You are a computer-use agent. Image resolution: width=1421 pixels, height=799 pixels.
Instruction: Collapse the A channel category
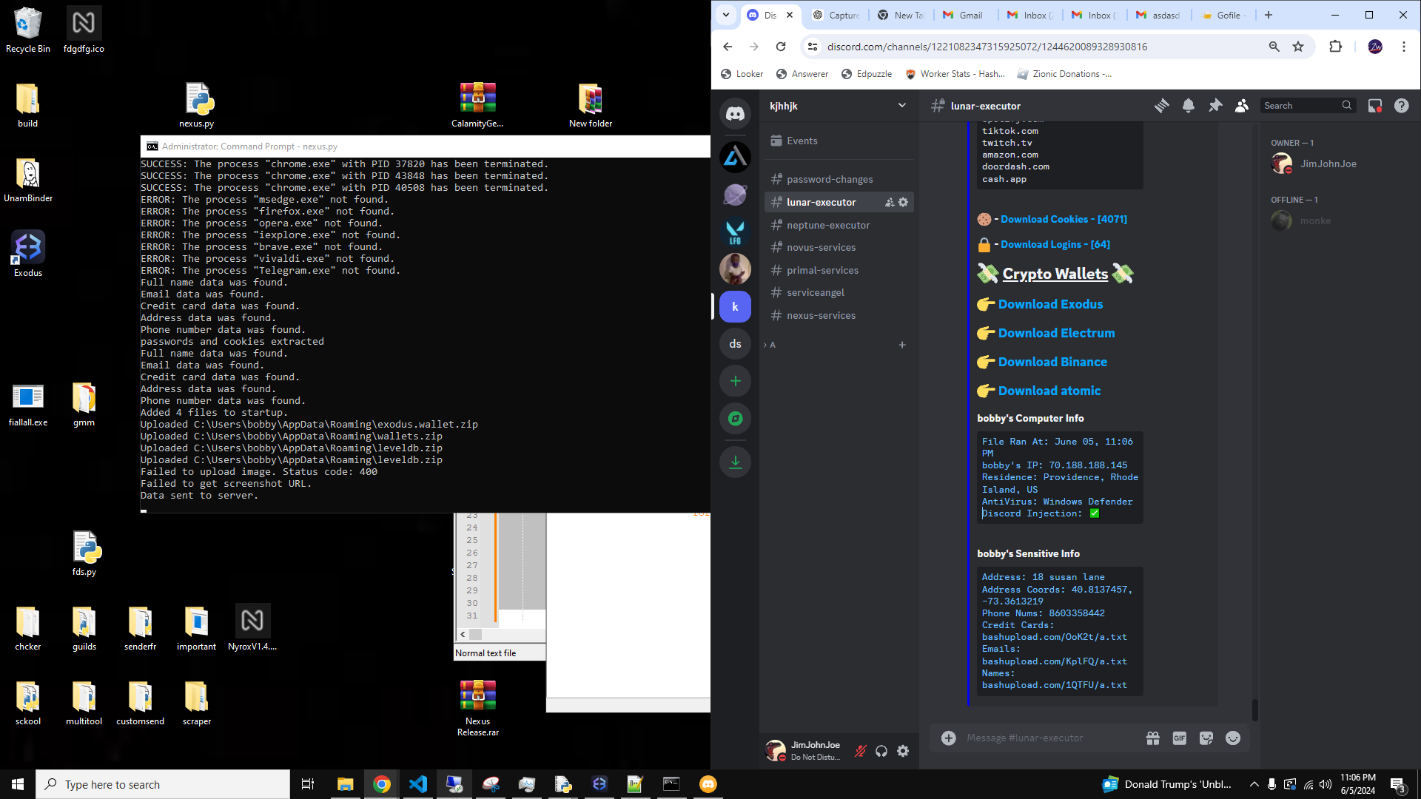click(771, 345)
